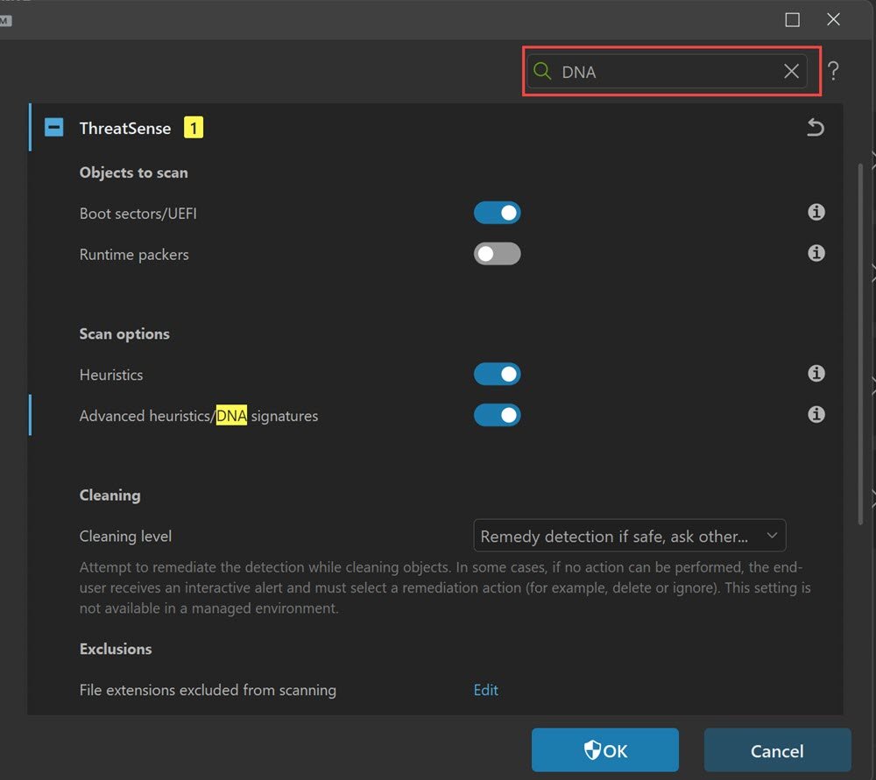876x780 pixels.
Task: Click highlighted DNA in Advanced heuristics label
Action: [231, 416]
